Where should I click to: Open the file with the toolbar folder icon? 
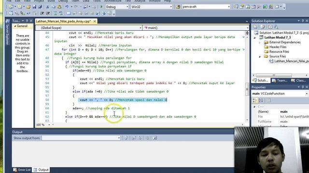[28, 7]
